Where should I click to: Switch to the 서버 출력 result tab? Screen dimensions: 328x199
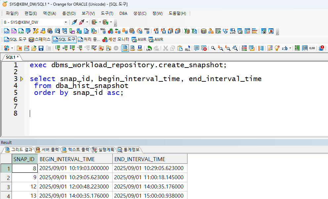pyautogui.click(x=47, y=150)
